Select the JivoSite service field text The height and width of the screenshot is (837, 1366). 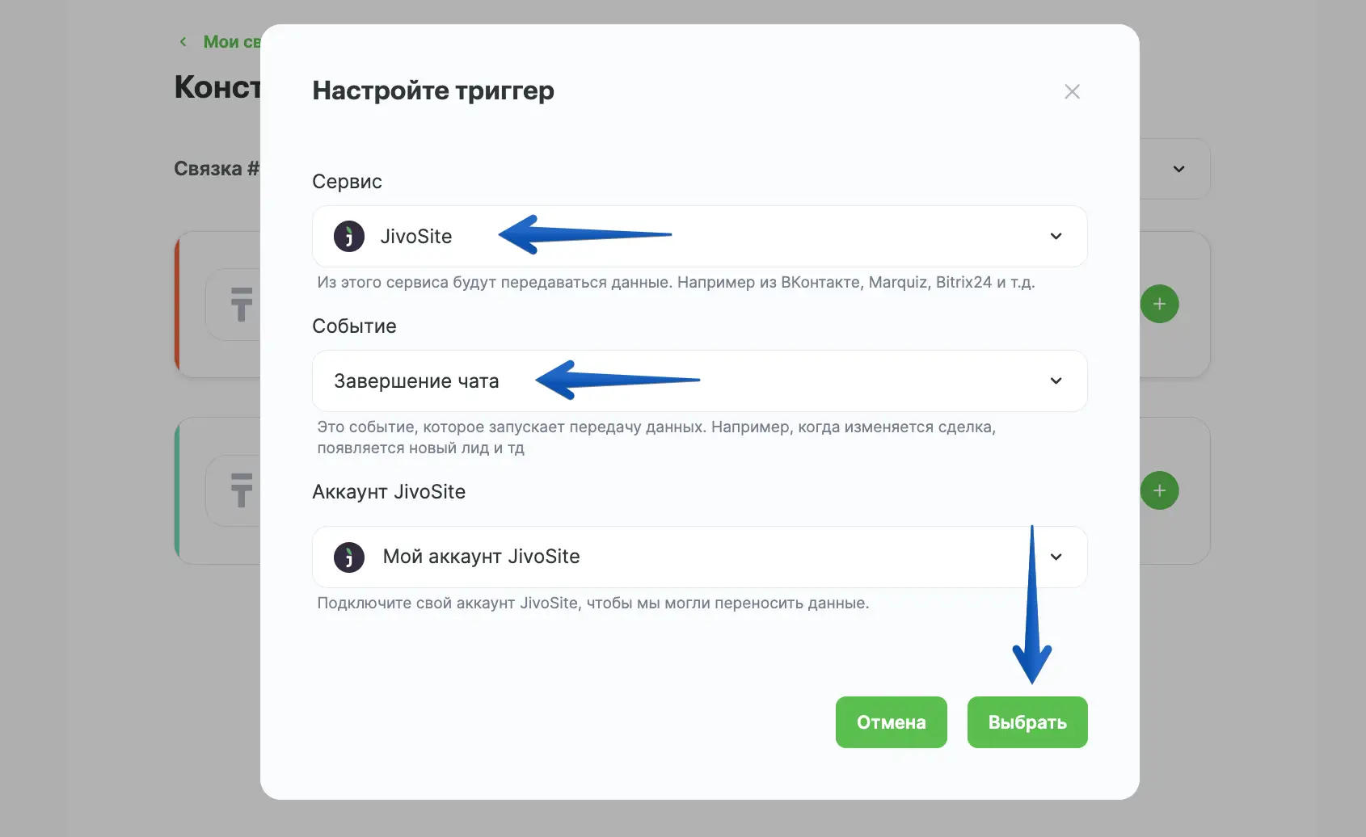pyautogui.click(x=416, y=237)
